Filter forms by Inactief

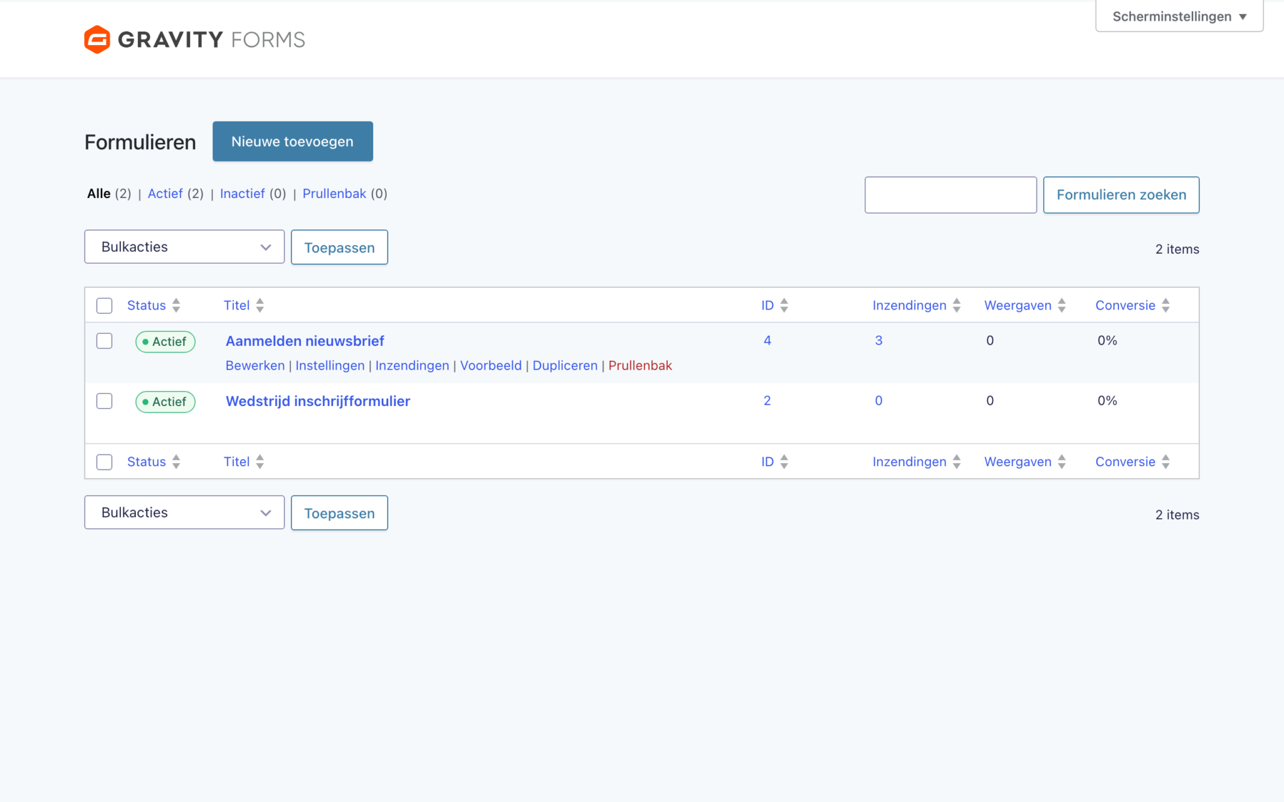pos(242,194)
